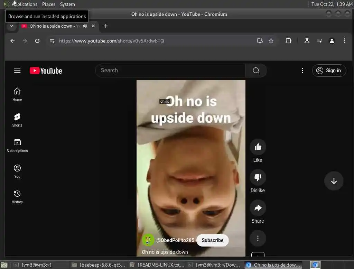The image size is (354, 269).
Task: Open the System menu
Action: pos(67,4)
